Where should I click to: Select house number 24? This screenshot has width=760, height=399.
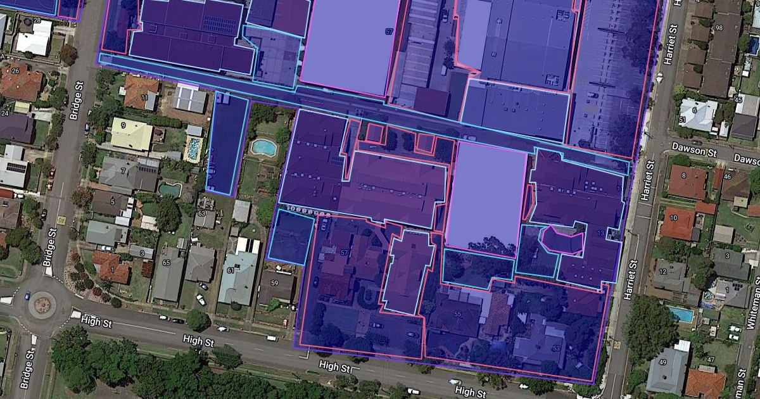(4, 113)
